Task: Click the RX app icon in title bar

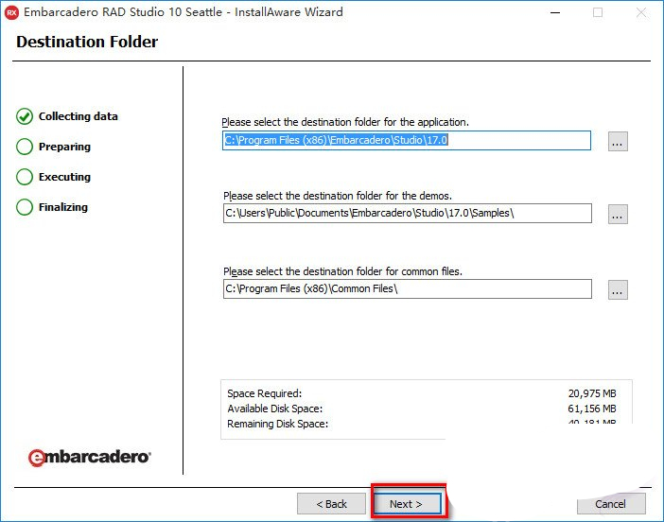Action: 11,12
